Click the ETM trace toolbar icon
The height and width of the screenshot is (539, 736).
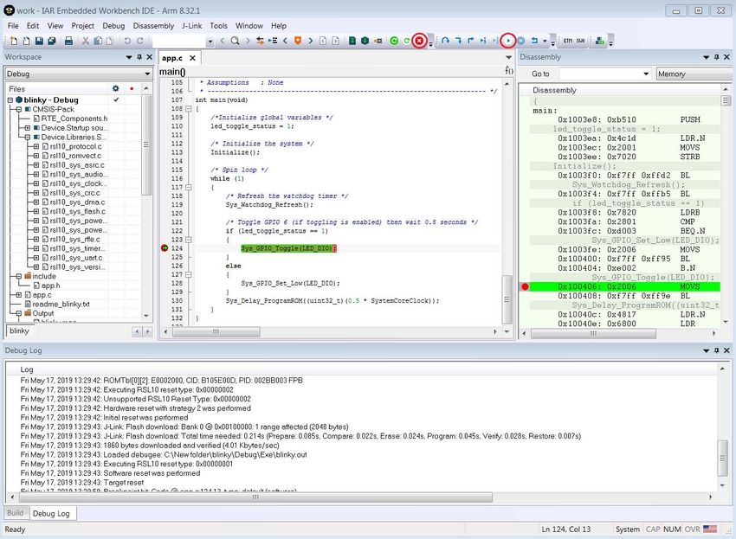pos(568,41)
